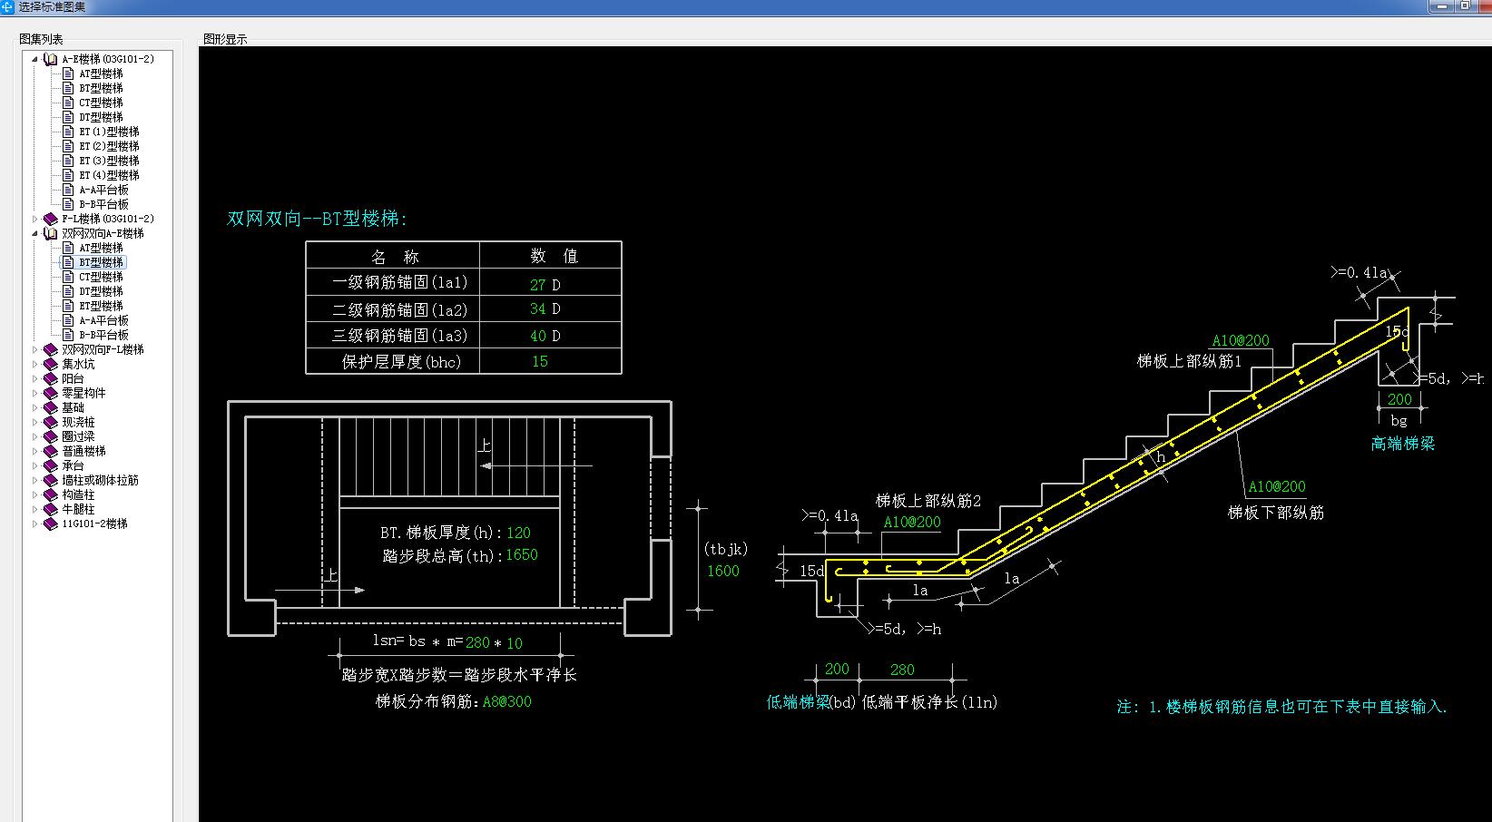Image resolution: width=1492 pixels, height=822 pixels.
Task: Click the 200 value above bg 高端梯梁
Action: coord(1399,399)
